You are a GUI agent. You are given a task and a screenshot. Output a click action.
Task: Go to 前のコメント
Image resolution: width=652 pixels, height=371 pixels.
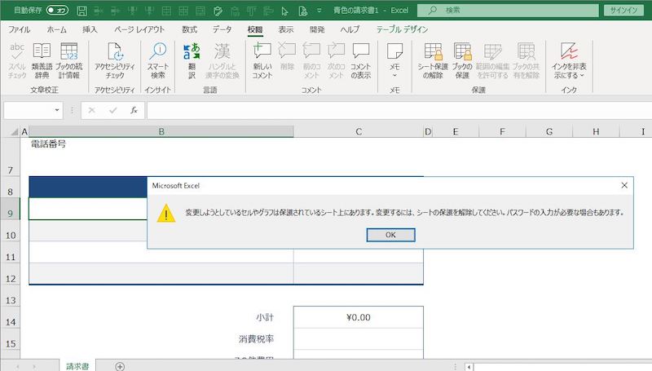[311, 60]
